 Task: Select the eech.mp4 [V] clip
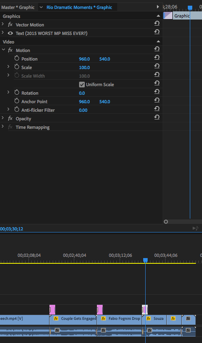(x=24, y=320)
